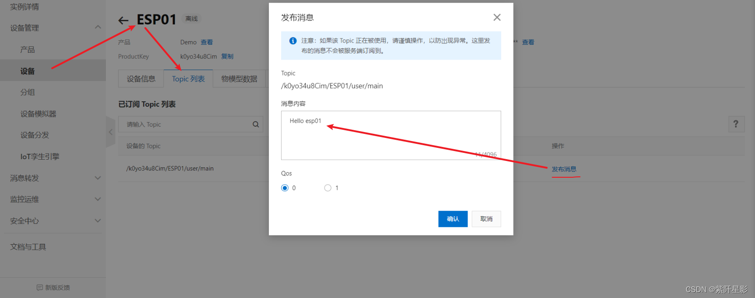The height and width of the screenshot is (298, 755).
Task: Open 设备模拟器 in the sidebar
Action: pyautogui.click(x=38, y=114)
